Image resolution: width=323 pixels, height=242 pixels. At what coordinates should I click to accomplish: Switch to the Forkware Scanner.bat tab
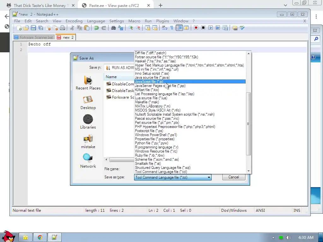coord(34,37)
